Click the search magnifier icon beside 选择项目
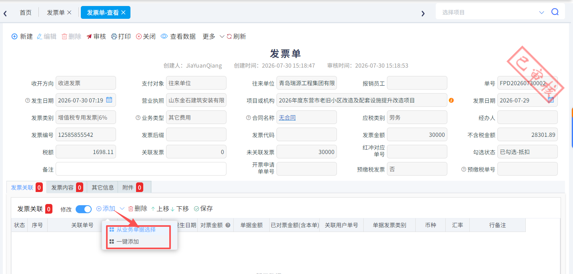 coord(555,12)
